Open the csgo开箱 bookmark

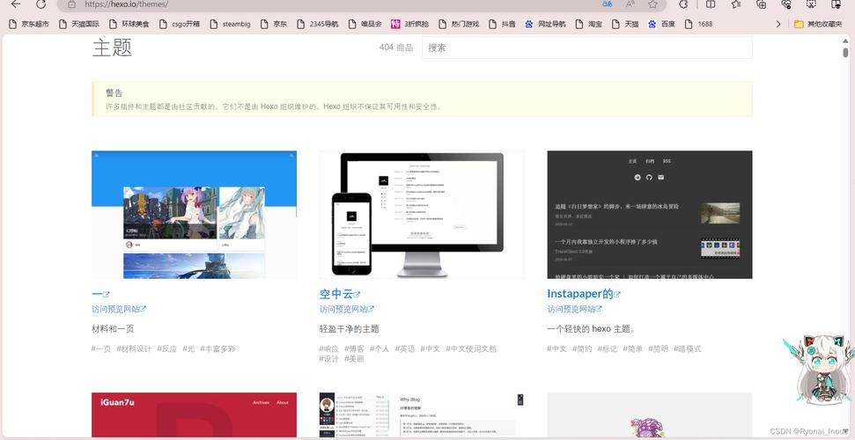(x=179, y=24)
